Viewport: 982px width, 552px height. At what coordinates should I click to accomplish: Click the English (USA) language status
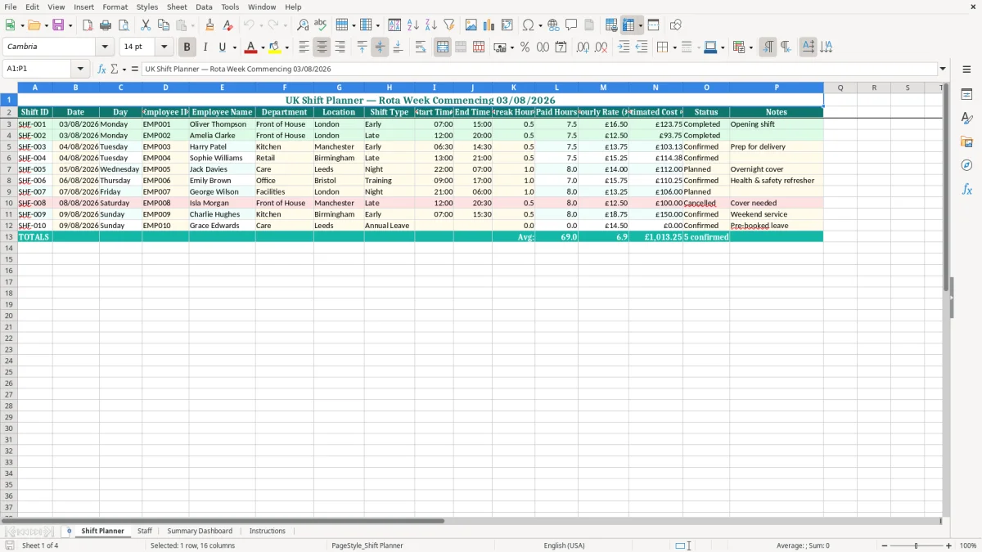(x=565, y=545)
